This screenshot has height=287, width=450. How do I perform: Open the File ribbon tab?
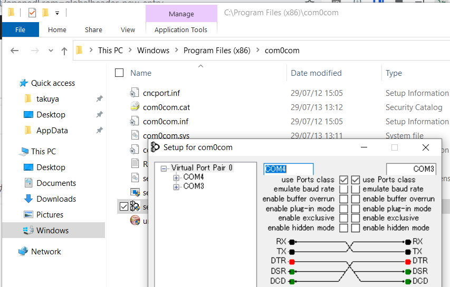(x=20, y=30)
